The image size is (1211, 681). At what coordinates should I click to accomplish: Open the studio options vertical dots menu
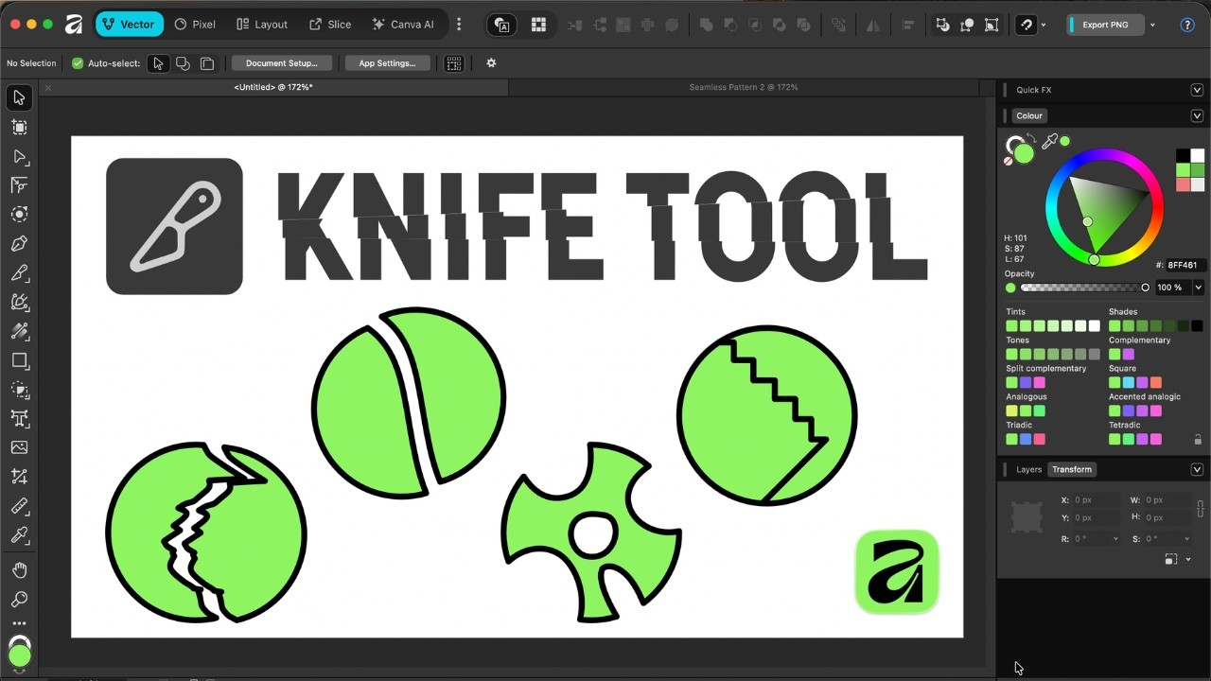(x=459, y=25)
